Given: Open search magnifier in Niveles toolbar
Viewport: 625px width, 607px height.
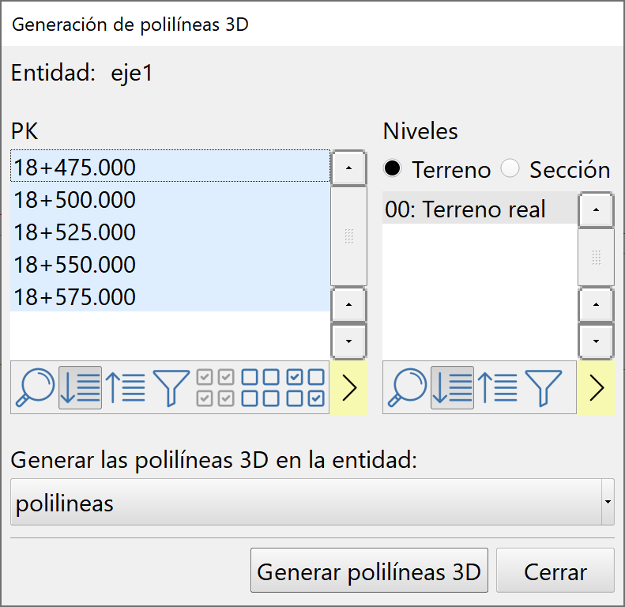Looking at the screenshot, I should [408, 387].
